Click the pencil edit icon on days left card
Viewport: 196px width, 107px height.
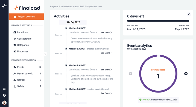[189, 14]
